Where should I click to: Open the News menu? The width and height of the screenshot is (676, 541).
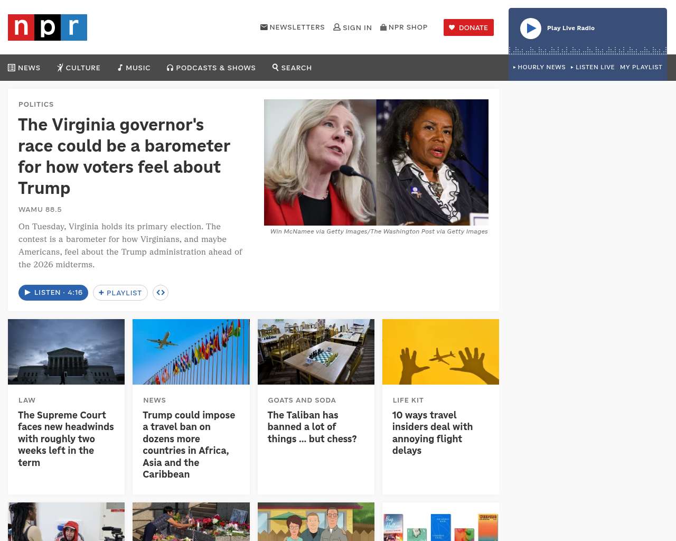tap(24, 68)
